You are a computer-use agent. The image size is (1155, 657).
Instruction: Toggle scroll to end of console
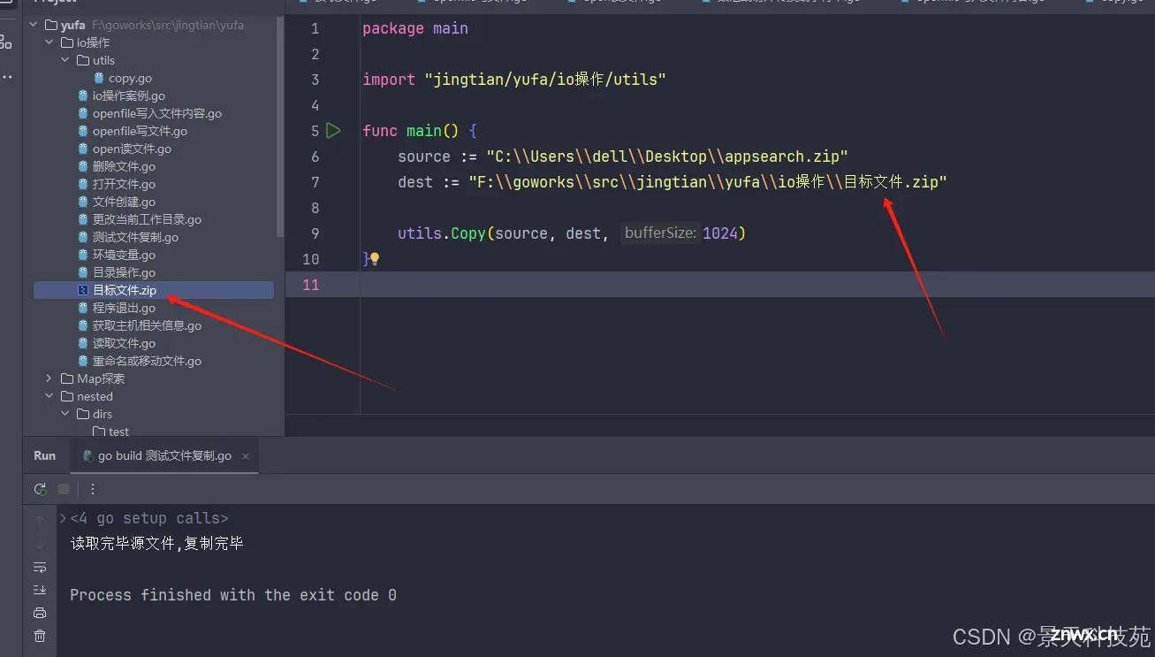tap(40, 590)
